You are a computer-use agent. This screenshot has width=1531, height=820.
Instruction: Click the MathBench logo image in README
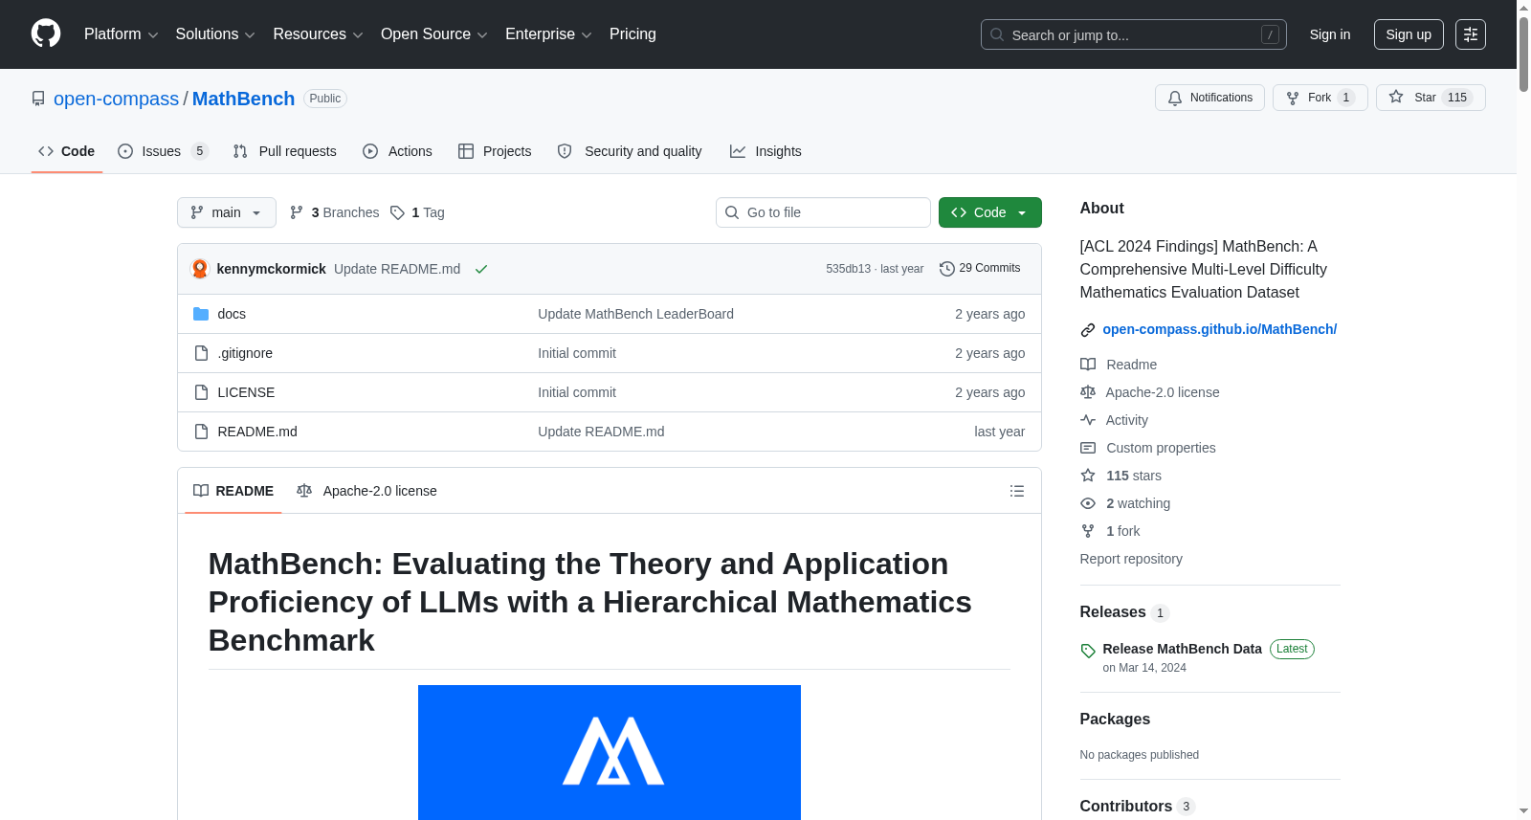click(610, 752)
